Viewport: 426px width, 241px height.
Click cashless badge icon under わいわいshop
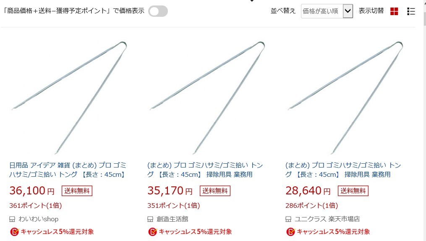[x=14, y=232]
